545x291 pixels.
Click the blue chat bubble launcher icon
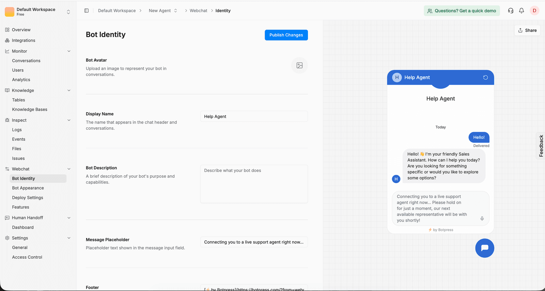485,248
